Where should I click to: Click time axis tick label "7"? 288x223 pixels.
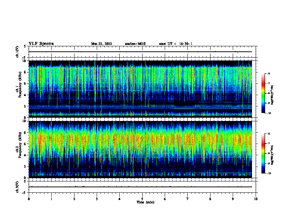coord(188,199)
